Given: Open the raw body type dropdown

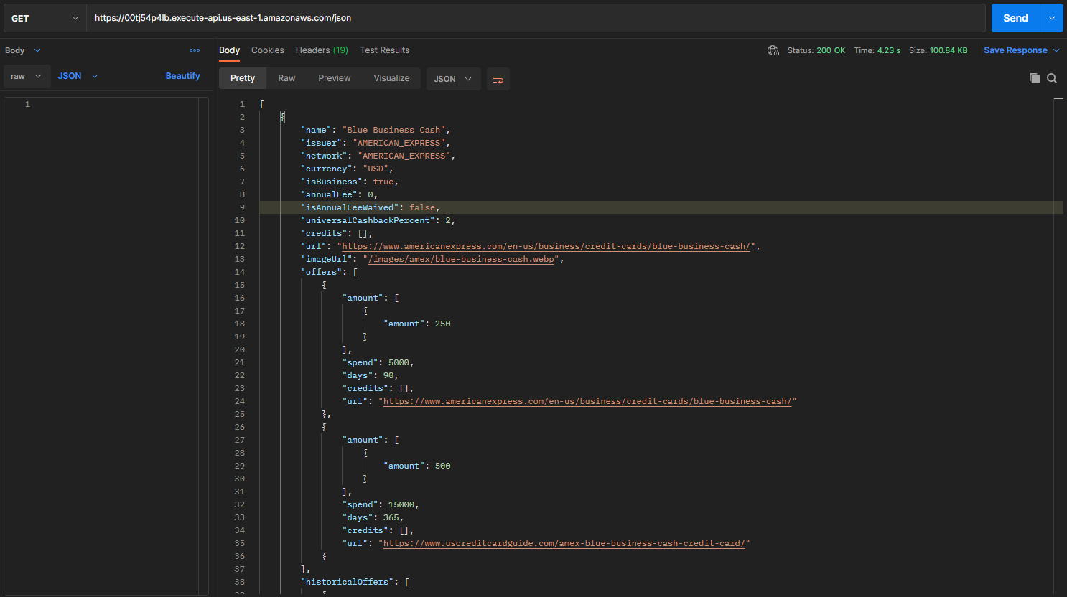Looking at the screenshot, I should [27, 76].
